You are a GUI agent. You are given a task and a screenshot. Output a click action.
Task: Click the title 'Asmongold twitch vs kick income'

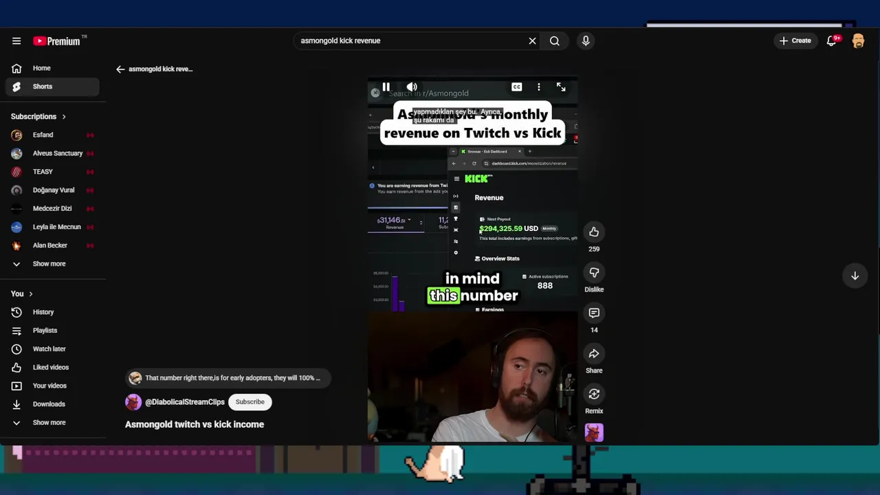tap(195, 425)
